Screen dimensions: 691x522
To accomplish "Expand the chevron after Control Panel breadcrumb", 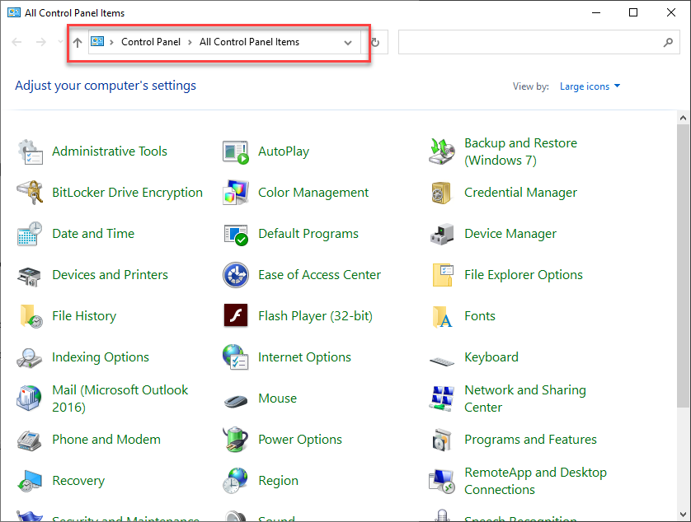I will click(190, 42).
